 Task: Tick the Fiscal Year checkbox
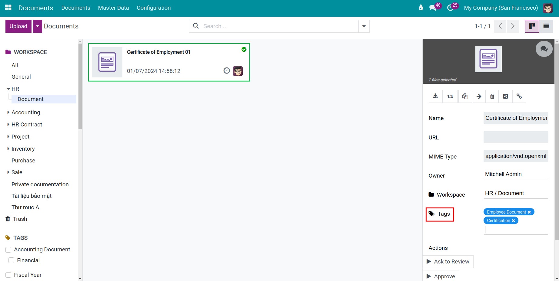8,275
